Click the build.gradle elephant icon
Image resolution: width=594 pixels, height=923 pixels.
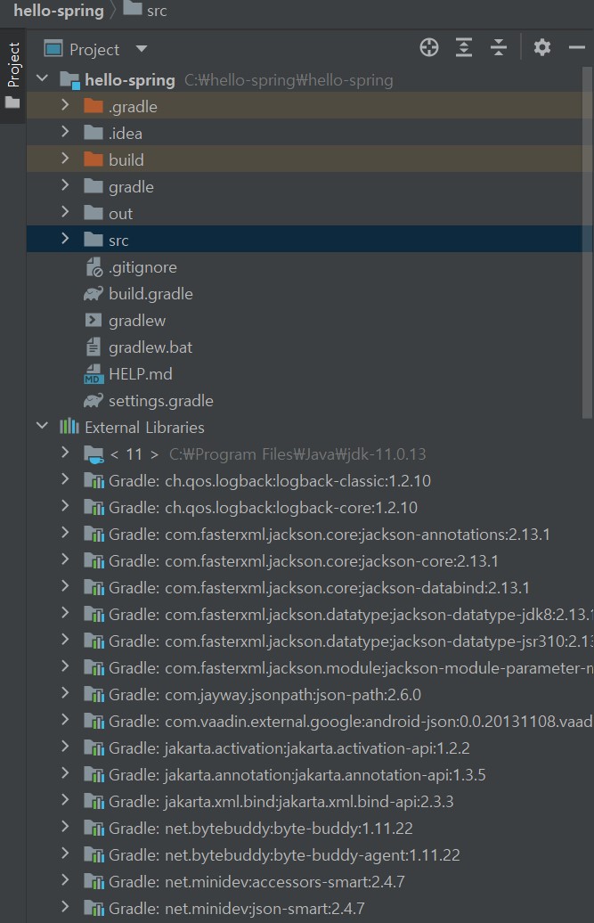94,293
